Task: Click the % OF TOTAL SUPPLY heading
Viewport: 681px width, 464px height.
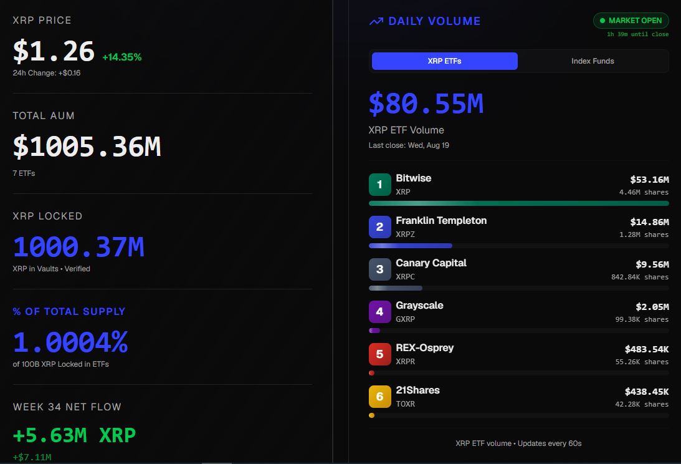Action: tap(69, 311)
